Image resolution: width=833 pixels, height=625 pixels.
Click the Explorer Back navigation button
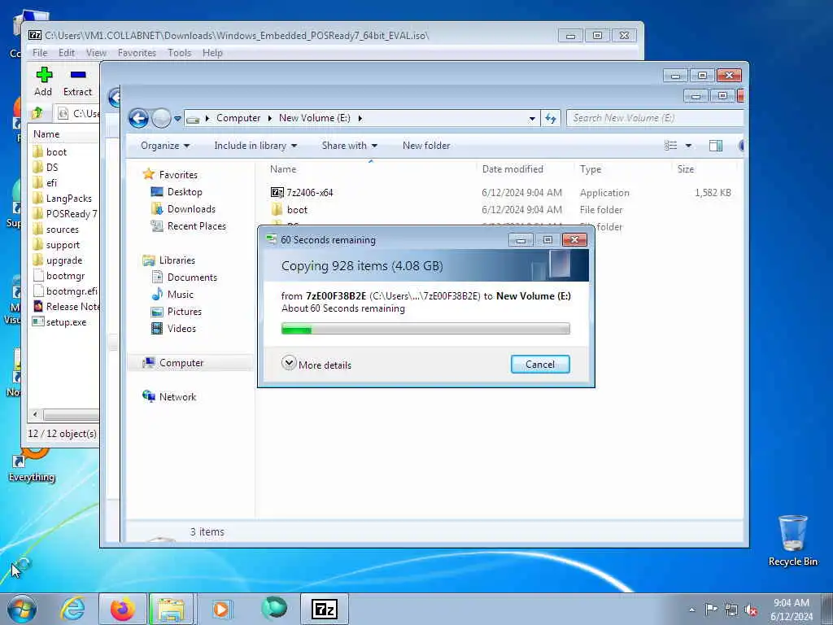(138, 118)
